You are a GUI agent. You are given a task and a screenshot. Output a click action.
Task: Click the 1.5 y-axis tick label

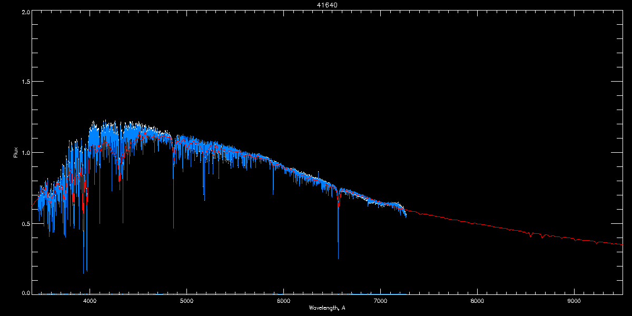coord(26,82)
